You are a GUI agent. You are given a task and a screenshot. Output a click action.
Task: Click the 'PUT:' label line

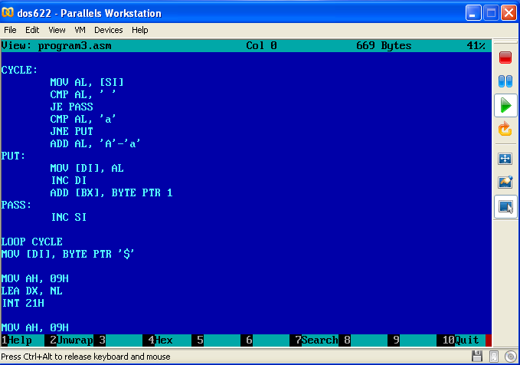pos(13,156)
